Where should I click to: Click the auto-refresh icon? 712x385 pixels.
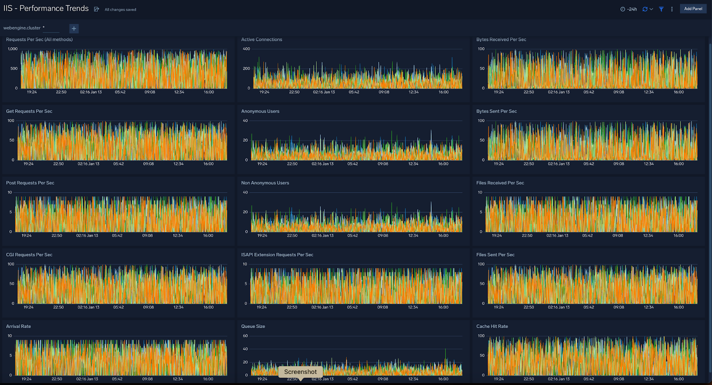pyautogui.click(x=645, y=9)
